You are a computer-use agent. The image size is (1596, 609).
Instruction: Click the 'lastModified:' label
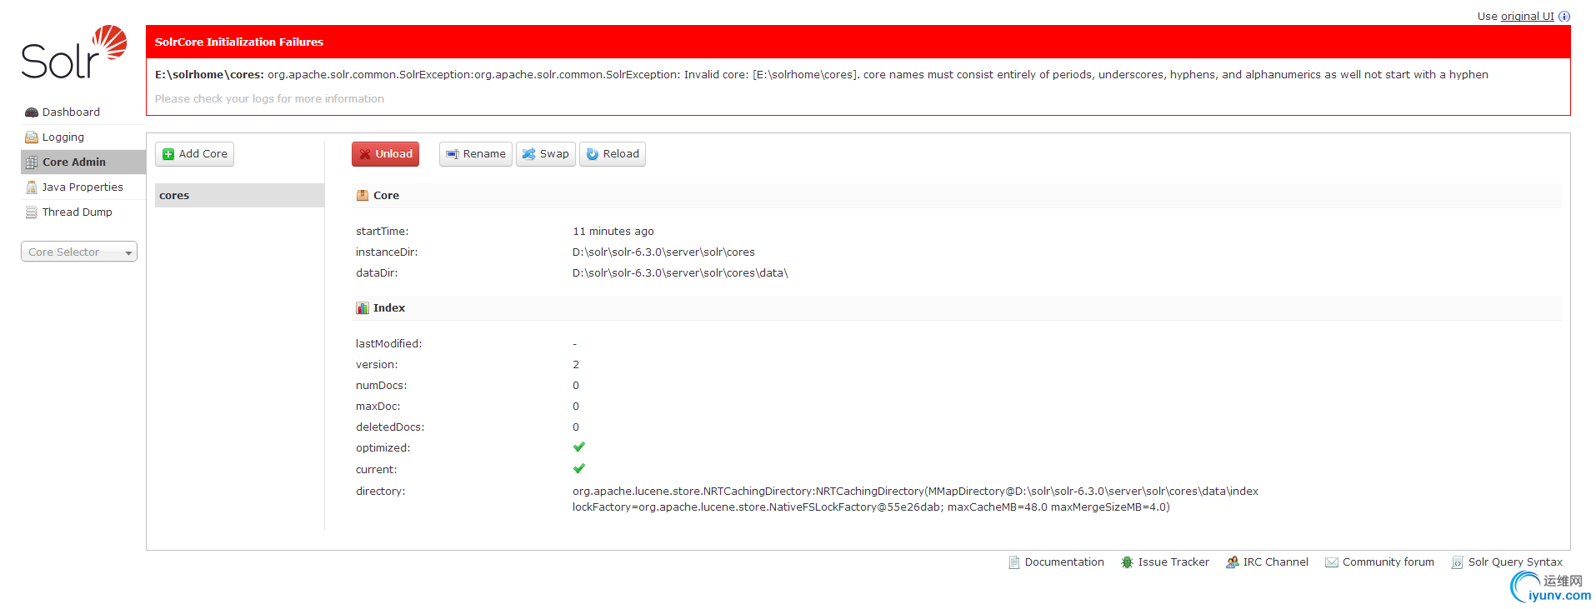389,344
